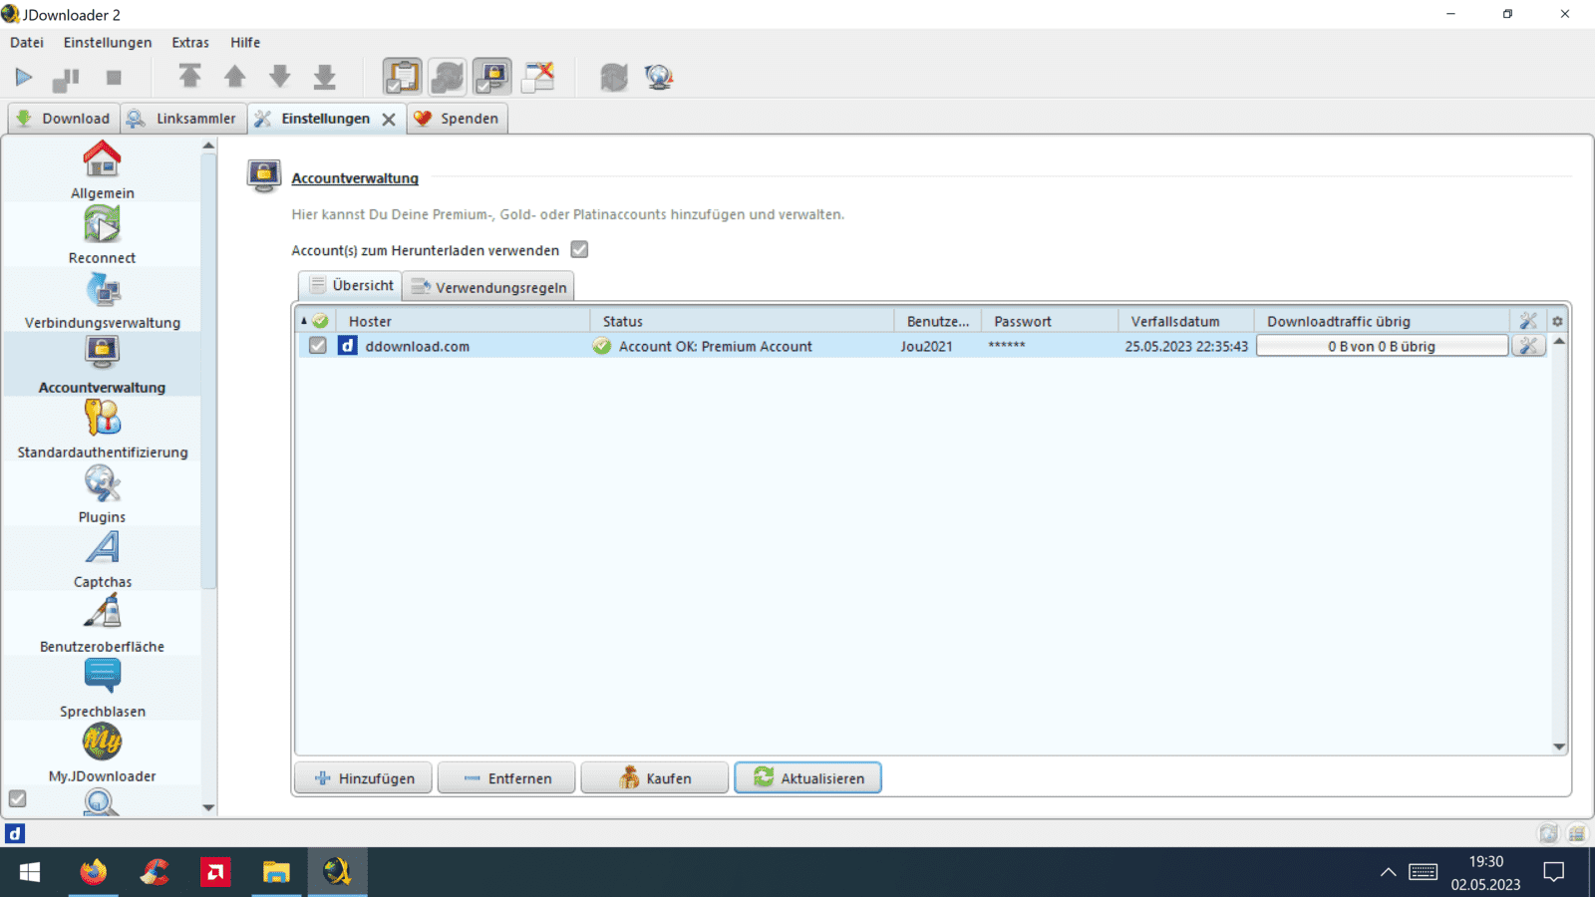Open Reconnect settings section
Viewport: 1595px width, 897px height.
[102, 235]
